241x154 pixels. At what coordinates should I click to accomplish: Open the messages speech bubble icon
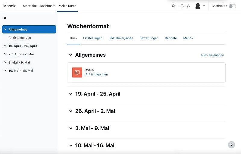coord(189,6)
